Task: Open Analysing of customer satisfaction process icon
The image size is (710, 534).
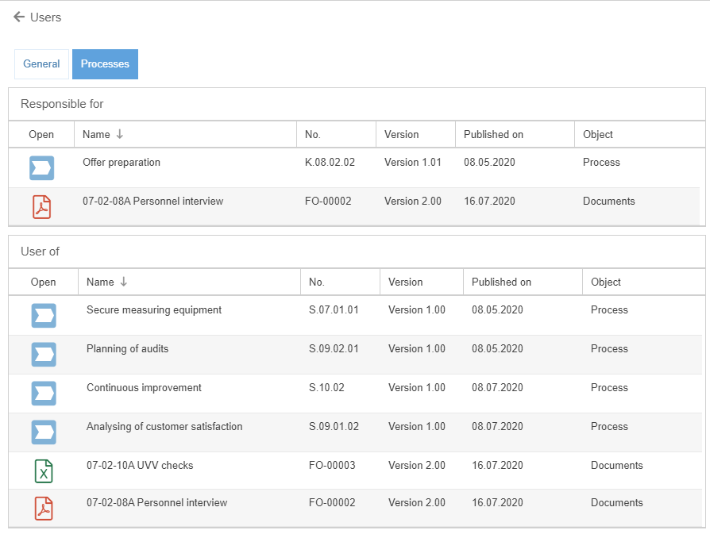Action: tap(44, 432)
